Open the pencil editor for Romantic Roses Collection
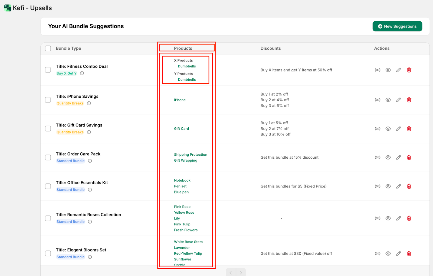 398,218
